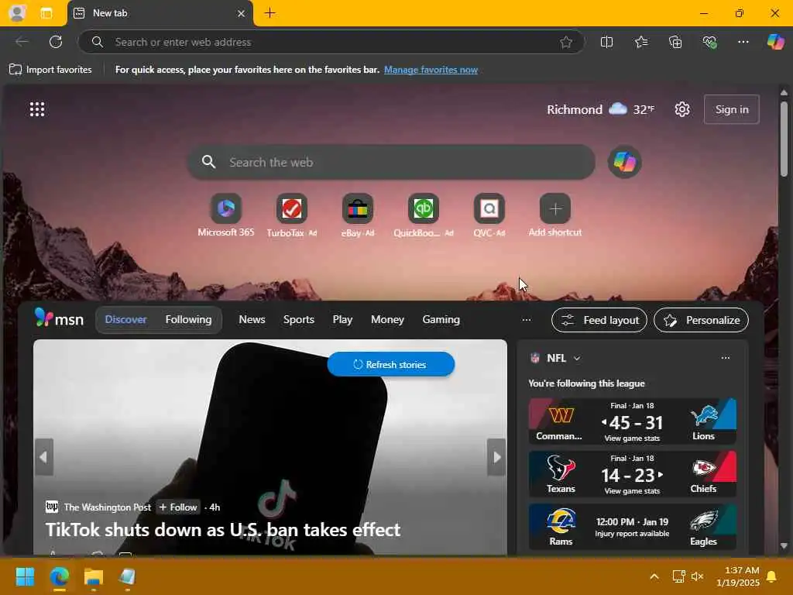Click Edge icon in taskbar
Screen dimensions: 793x595
coord(59,576)
